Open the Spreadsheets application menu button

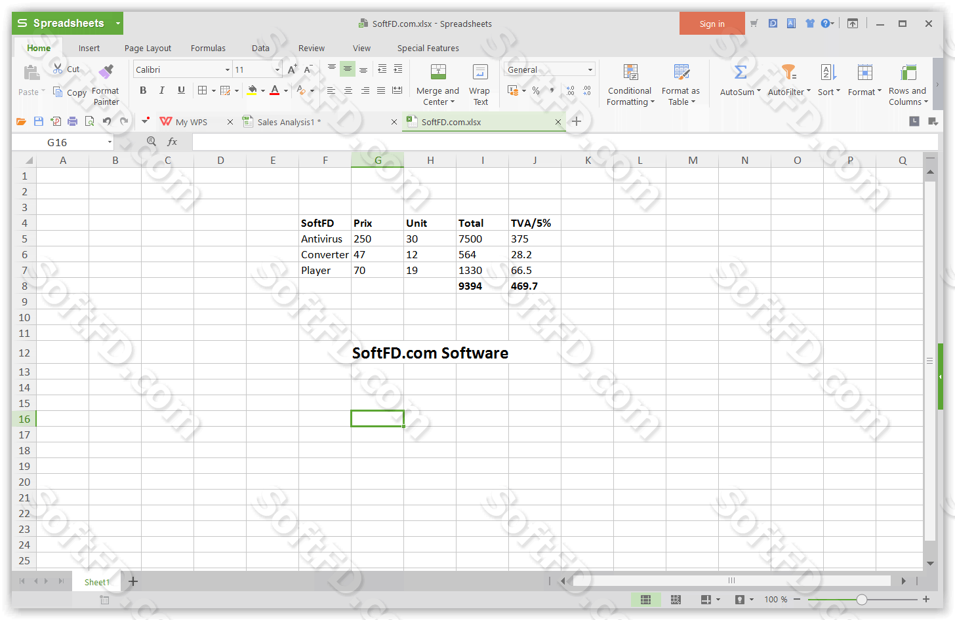67,23
